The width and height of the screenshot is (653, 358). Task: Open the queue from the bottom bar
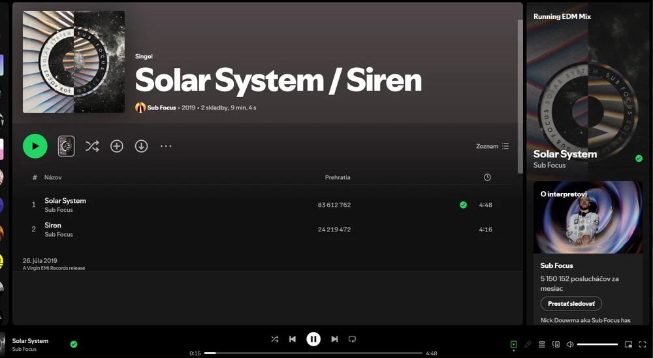coord(541,344)
